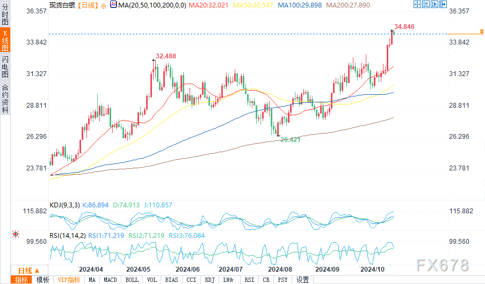Click the MA indicator chart icon

(113, 5)
